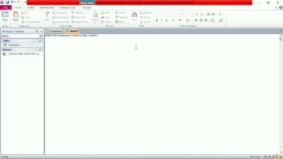Click the decrease indent icon
This screenshot has height=159, width=283.
coord(208,14)
